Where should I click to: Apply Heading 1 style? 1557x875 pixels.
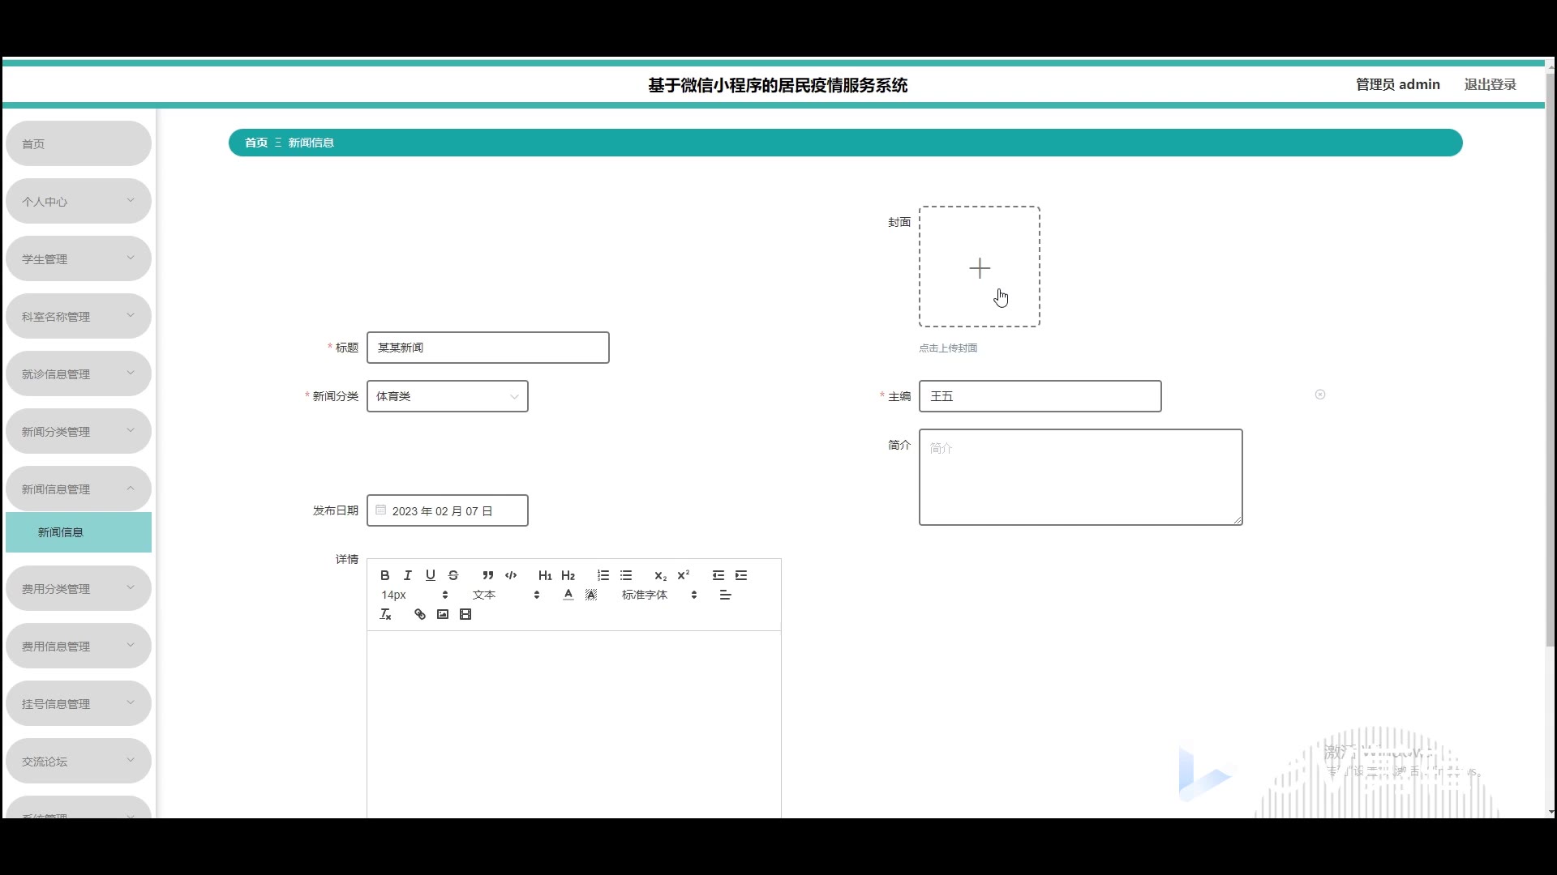click(x=545, y=575)
